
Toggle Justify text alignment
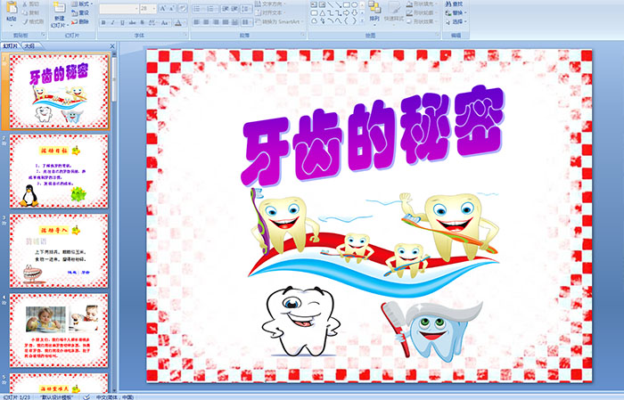click(226, 22)
